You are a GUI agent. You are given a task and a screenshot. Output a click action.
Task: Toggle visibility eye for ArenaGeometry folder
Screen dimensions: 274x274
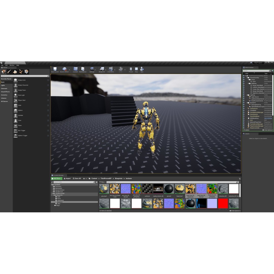pyautogui.click(x=244, y=78)
